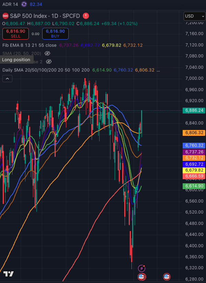Viewport: 206px width, 283px height.
Task: Click the blue 6,760.32 price axis label
Action: point(194,145)
